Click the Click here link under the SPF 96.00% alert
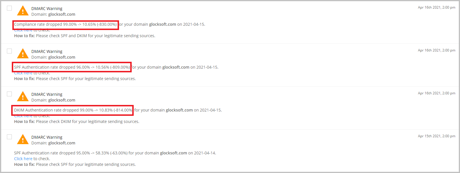 [x=23, y=73]
